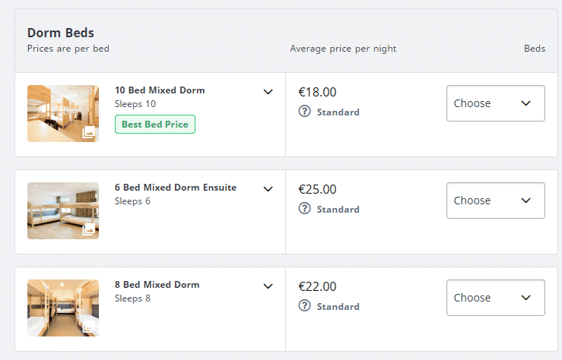This screenshot has width=562, height=360.
Task: Expand 6 Bed Mixed Dorm Ensuite details chevron
Action: 268,189
